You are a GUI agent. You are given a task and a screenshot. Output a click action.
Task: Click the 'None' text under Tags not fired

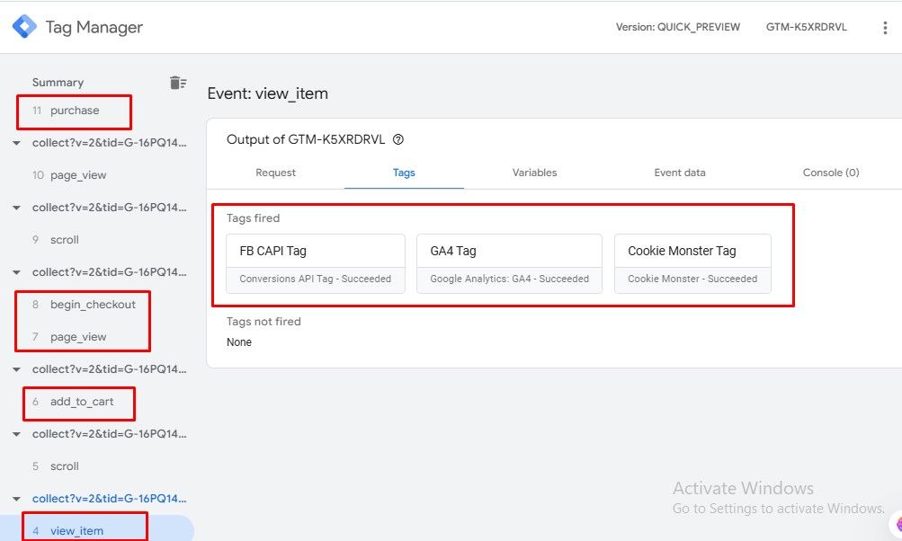pyautogui.click(x=238, y=342)
